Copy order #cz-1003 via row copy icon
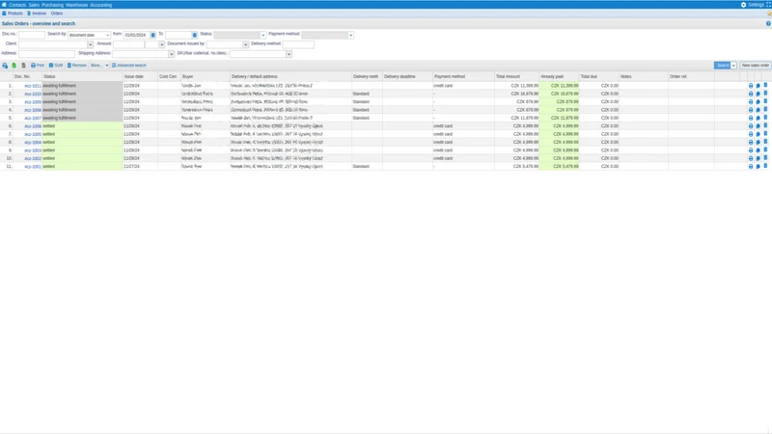Viewport: 772px width, 434px height. (x=758, y=150)
